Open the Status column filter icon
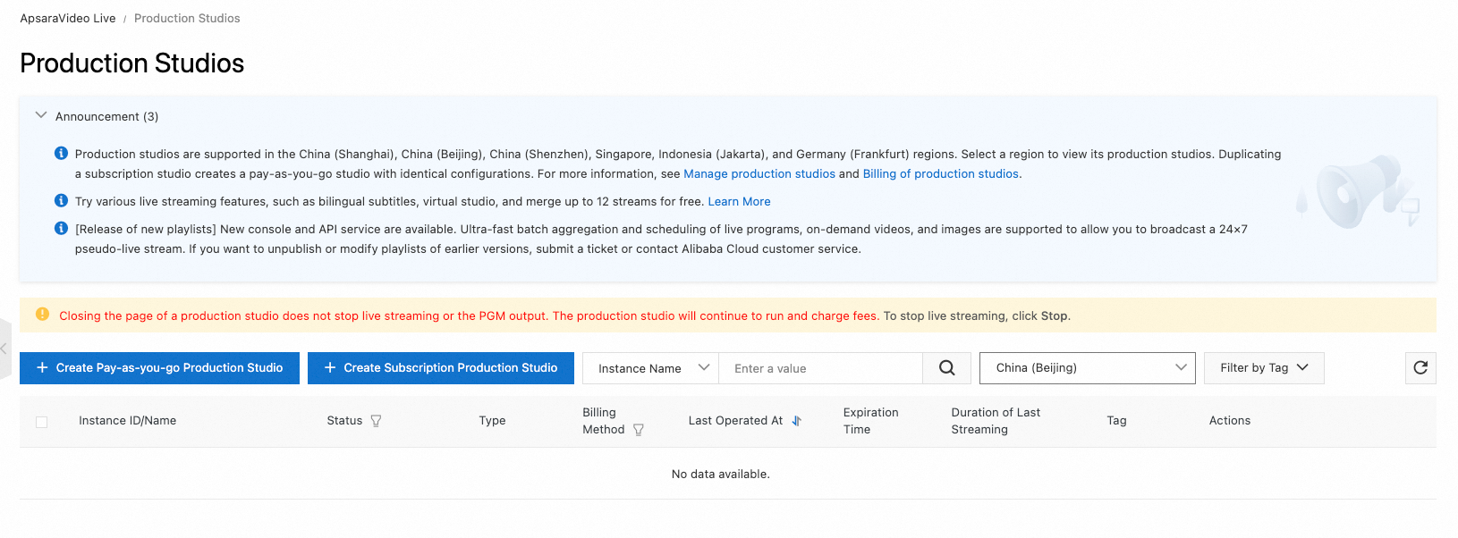This screenshot has width=1458, height=538. (x=376, y=421)
